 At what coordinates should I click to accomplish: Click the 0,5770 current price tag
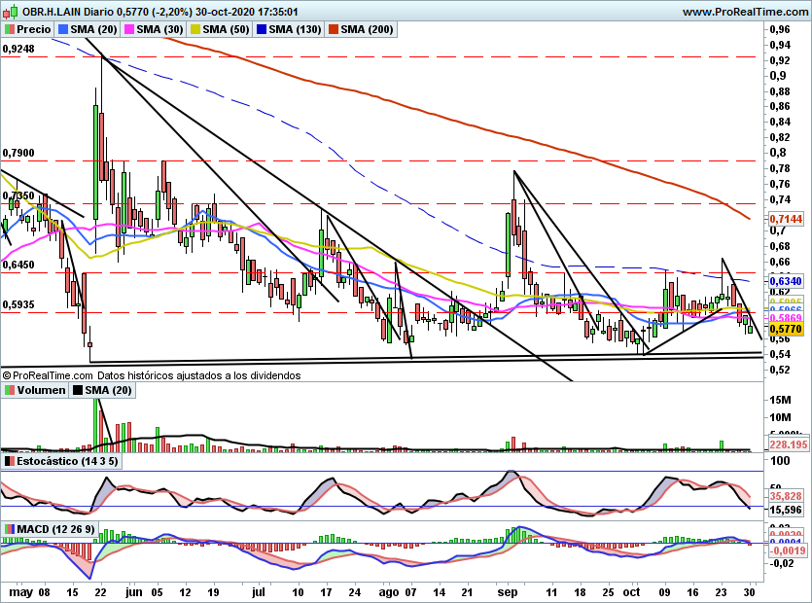coord(786,329)
